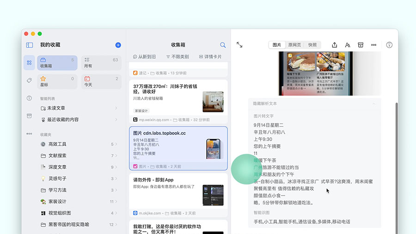Select the 家装设计 folder
This screenshot has height=234, width=416.
(x=58, y=202)
